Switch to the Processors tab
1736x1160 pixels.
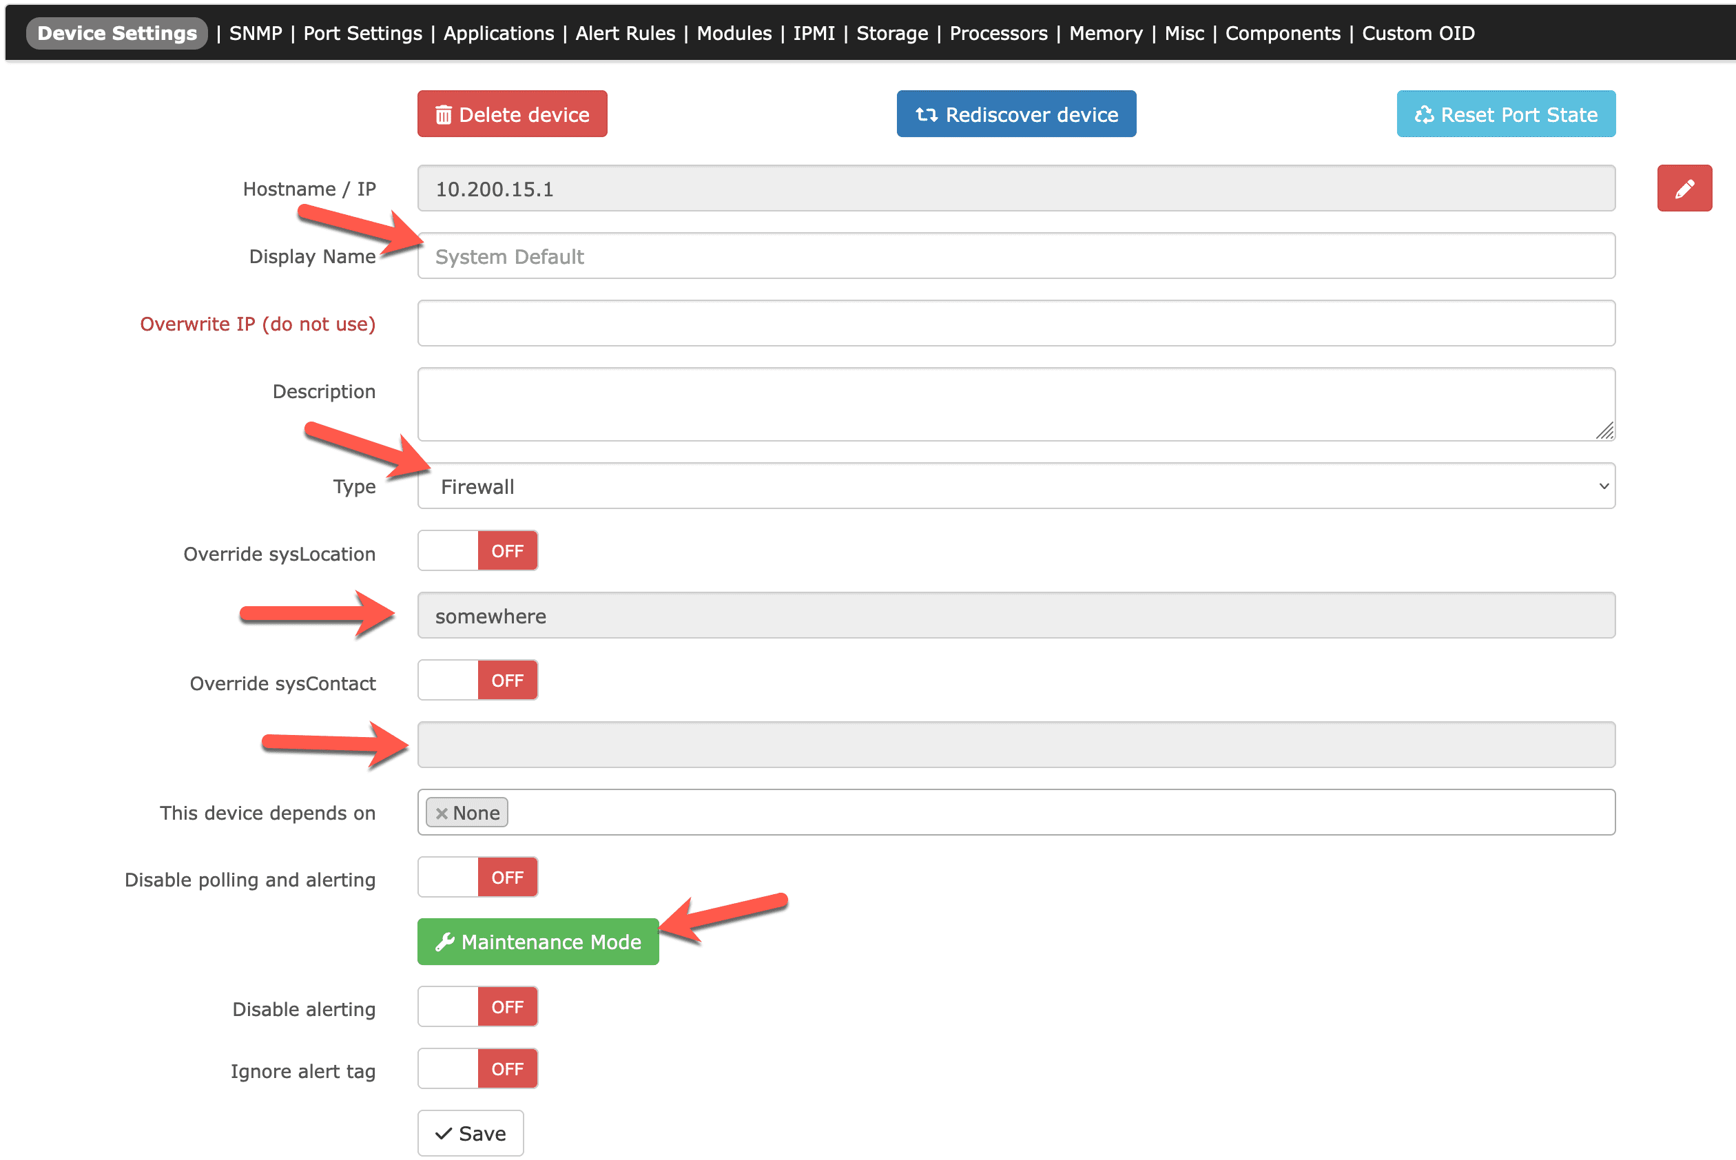pyautogui.click(x=999, y=33)
